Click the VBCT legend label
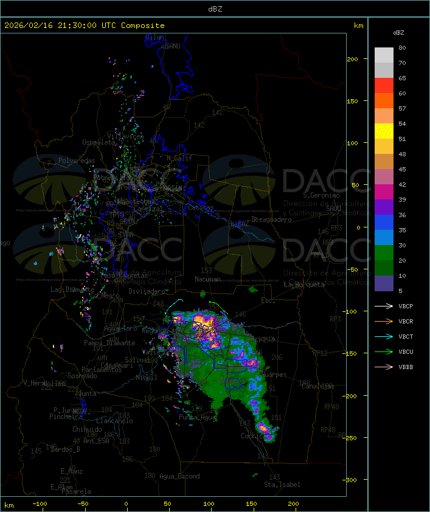This screenshot has height=512, width=430. pyautogui.click(x=406, y=337)
